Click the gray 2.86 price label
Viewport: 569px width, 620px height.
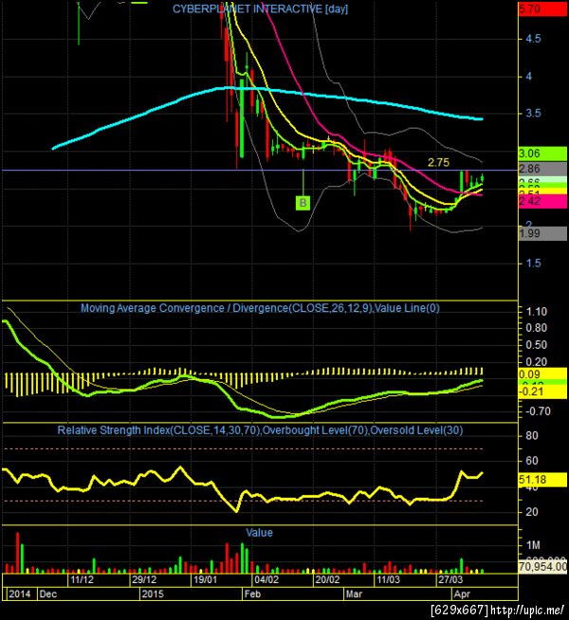[x=542, y=169]
